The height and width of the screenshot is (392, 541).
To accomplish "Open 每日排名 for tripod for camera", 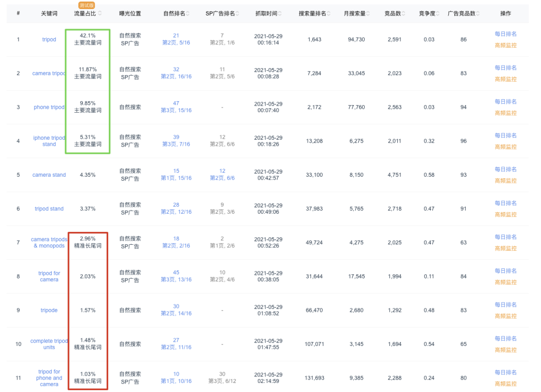I will [506, 271].
